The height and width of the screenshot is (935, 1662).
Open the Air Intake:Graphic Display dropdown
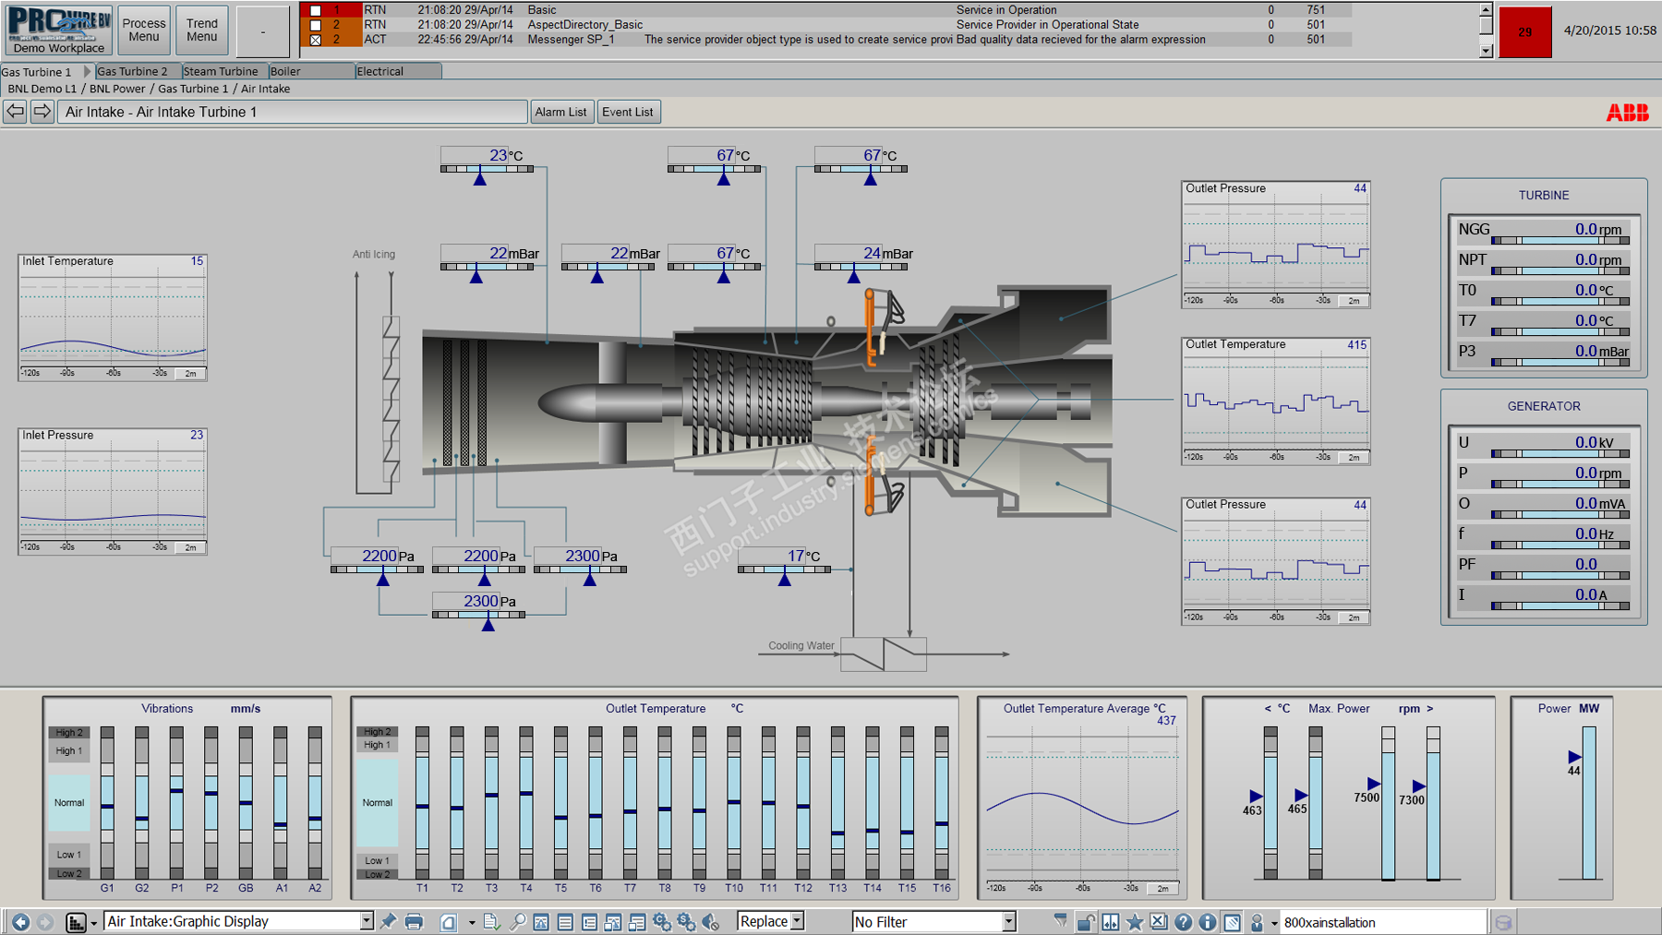(x=367, y=921)
